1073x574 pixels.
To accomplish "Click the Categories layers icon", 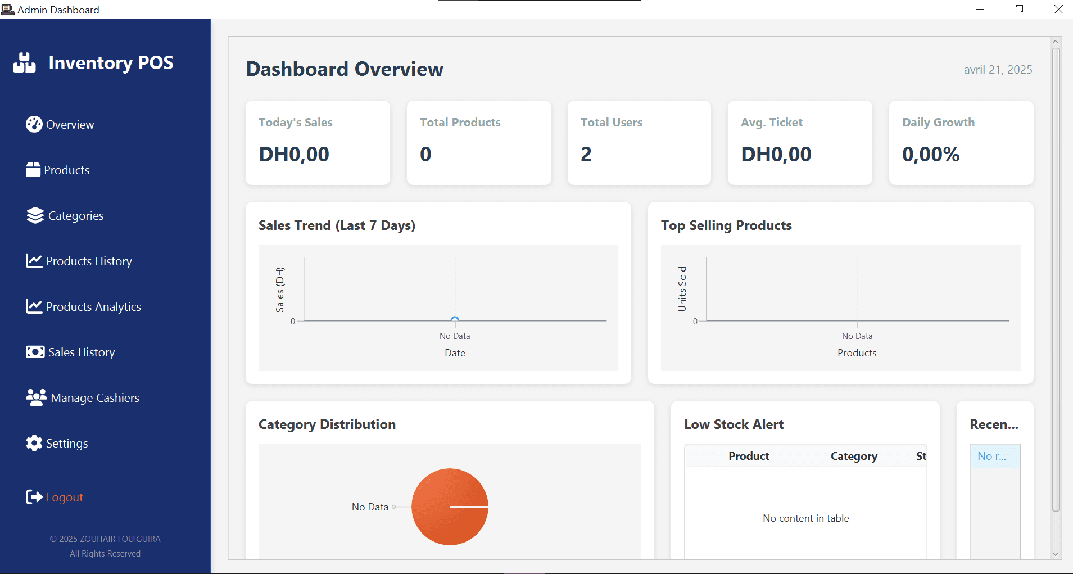I will [x=35, y=215].
